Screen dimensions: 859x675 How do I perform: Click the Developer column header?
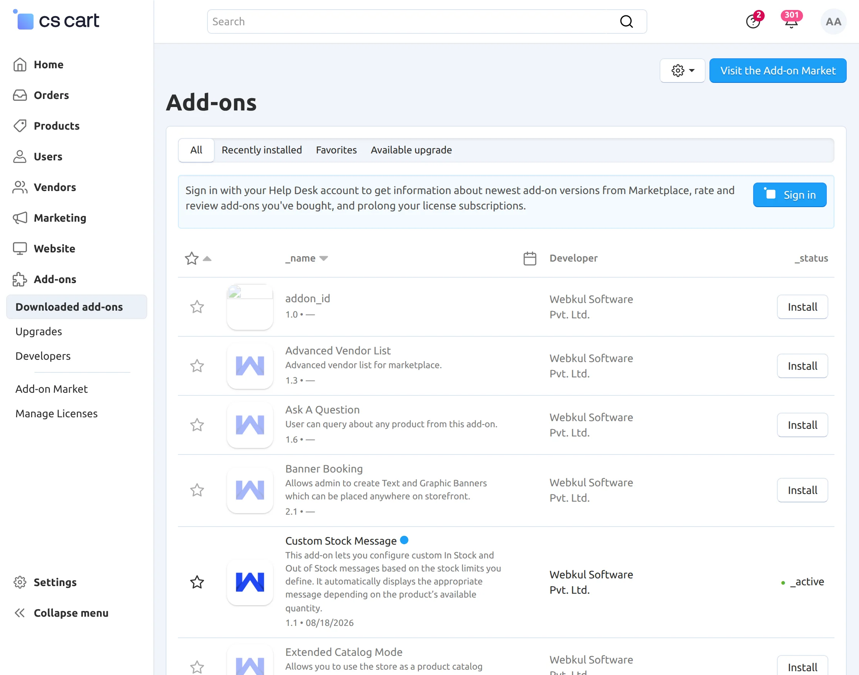pos(573,258)
